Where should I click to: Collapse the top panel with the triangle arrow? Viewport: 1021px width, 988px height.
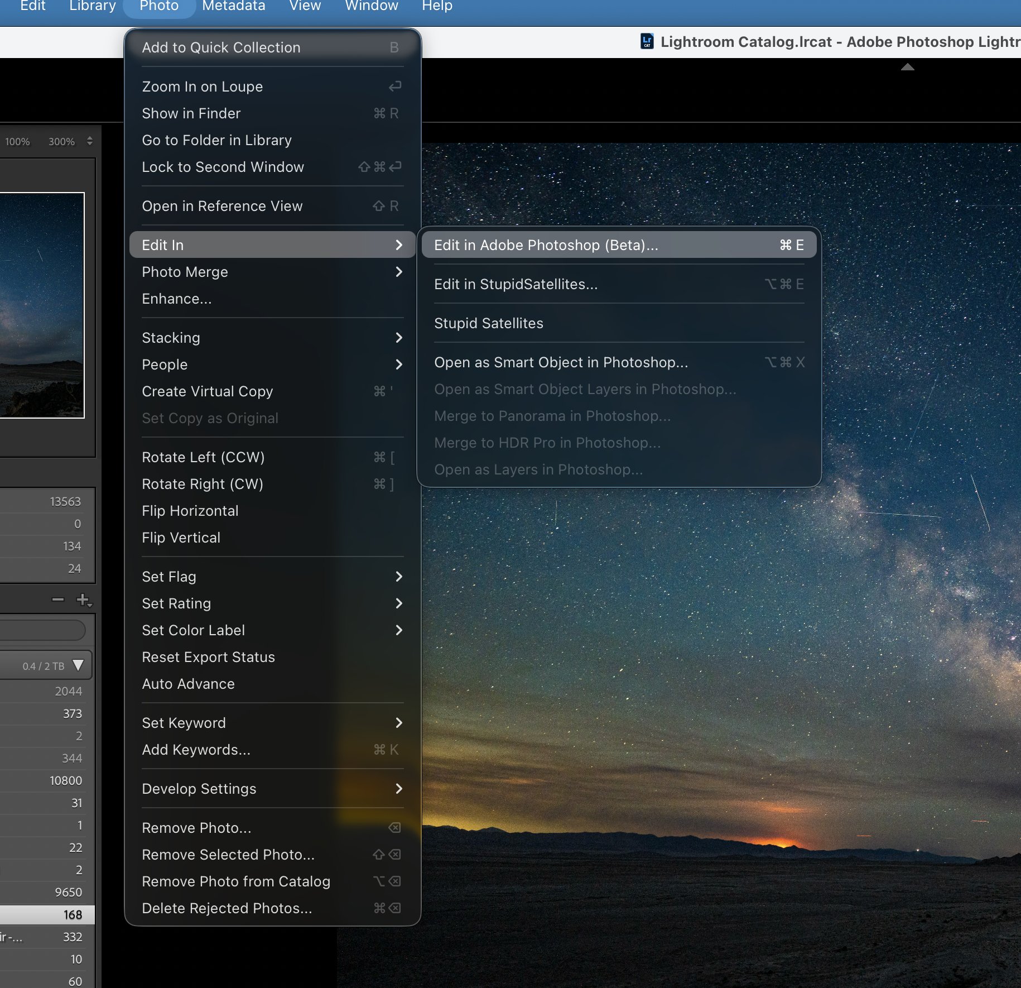tap(908, 67)
